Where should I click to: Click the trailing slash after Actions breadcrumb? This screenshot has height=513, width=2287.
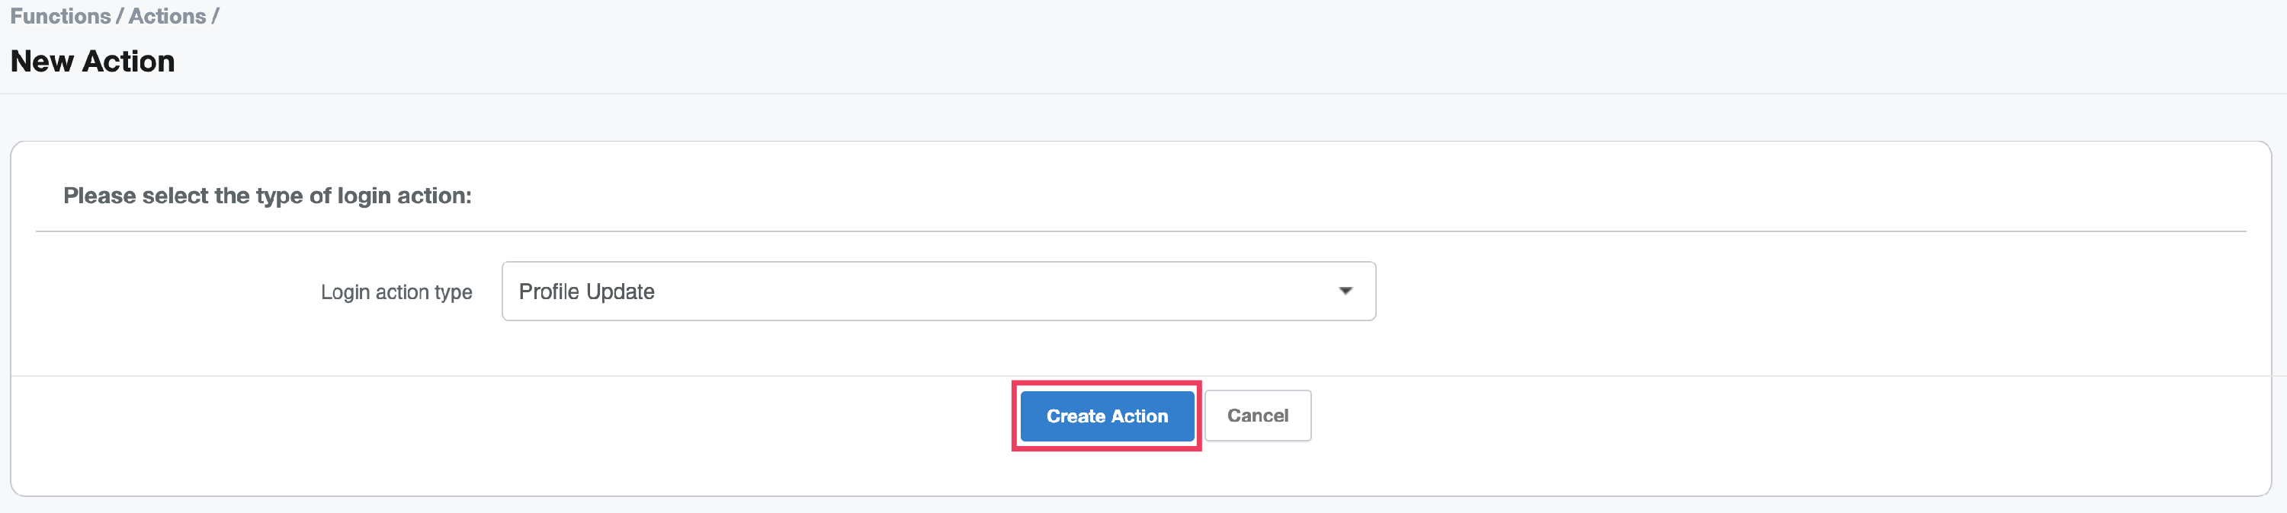click(x=215, y=16)
